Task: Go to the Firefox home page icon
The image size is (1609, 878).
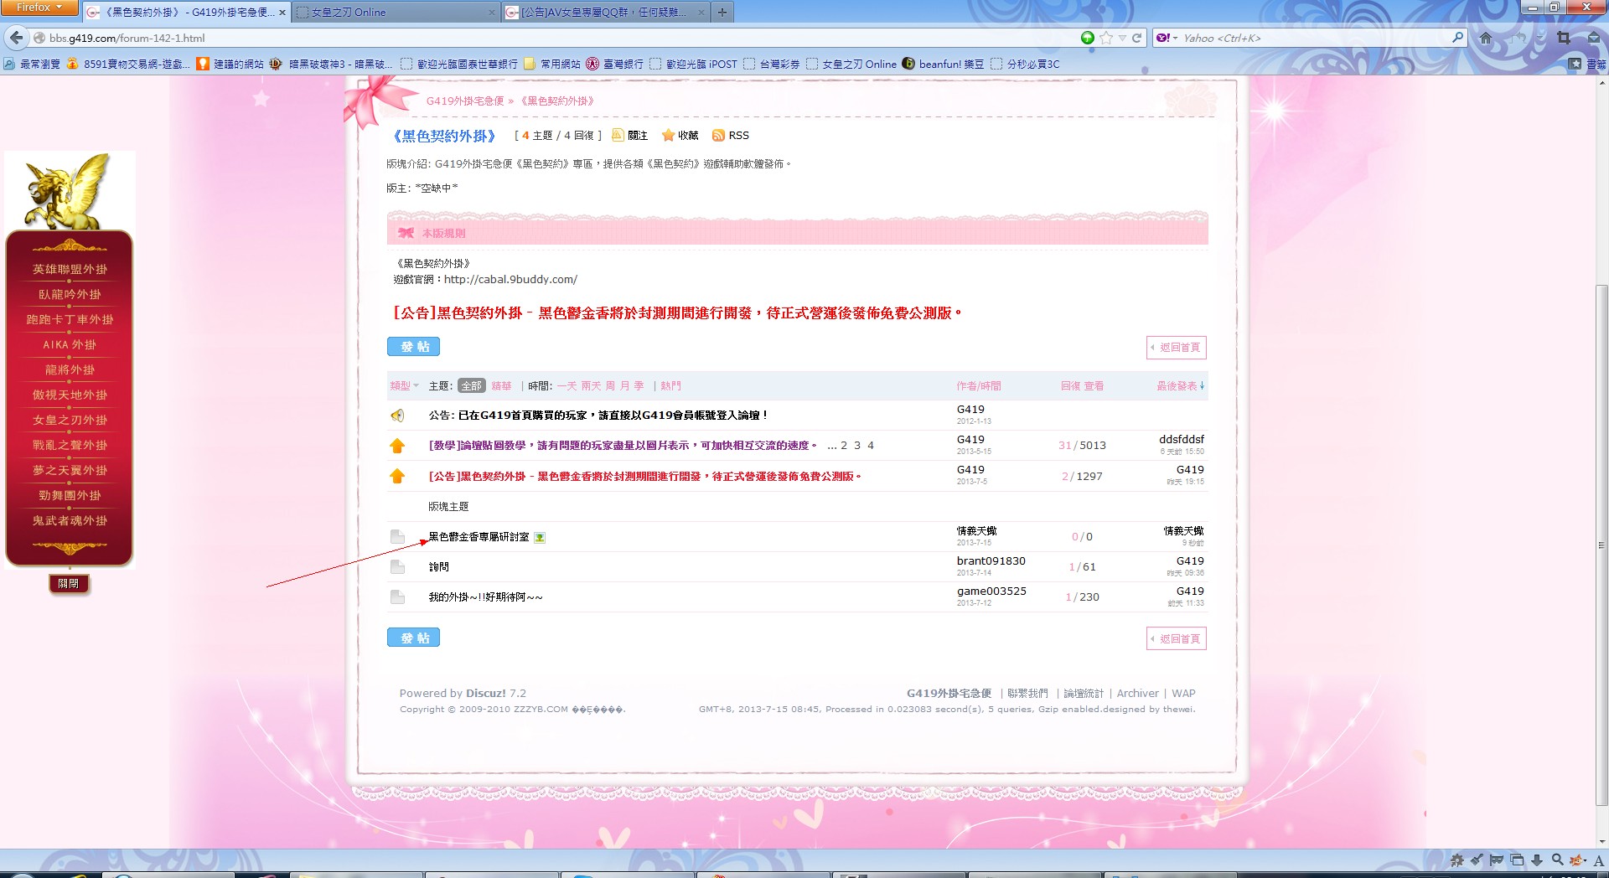Action: coord(1486,38)
